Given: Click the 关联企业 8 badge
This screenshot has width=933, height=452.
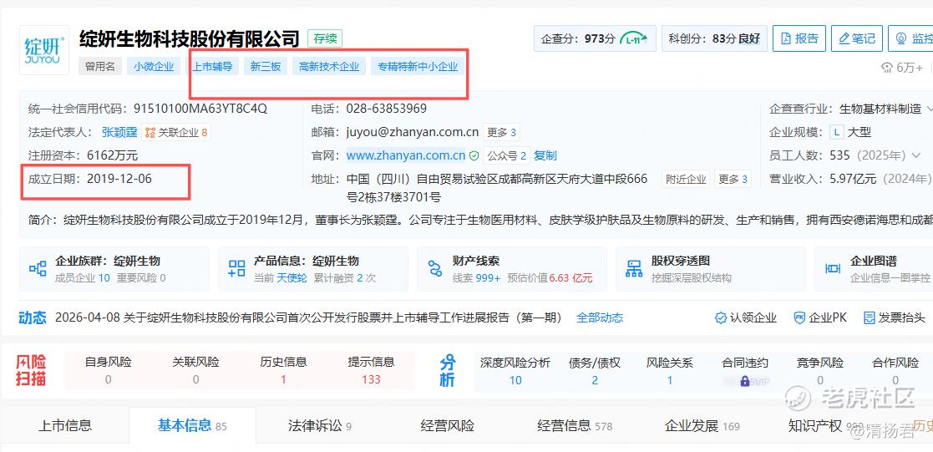Looking at the screenshot, I should (x=176, y=132).
